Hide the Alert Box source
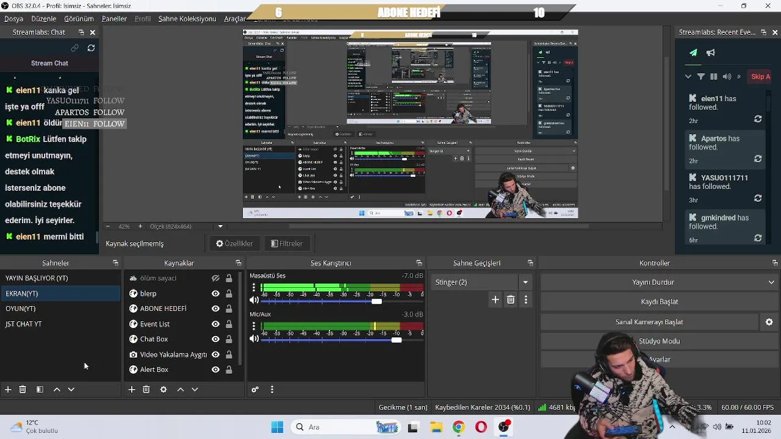Viewport: 781px width, 439px height. tap(215, 369)
